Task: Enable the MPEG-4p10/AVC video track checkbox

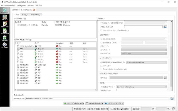Action: tap(18, 46)
